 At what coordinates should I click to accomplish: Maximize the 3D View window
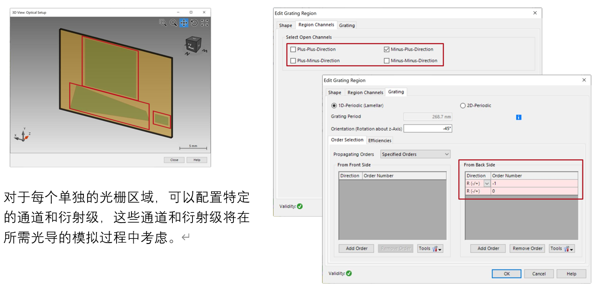coord(191,12)
